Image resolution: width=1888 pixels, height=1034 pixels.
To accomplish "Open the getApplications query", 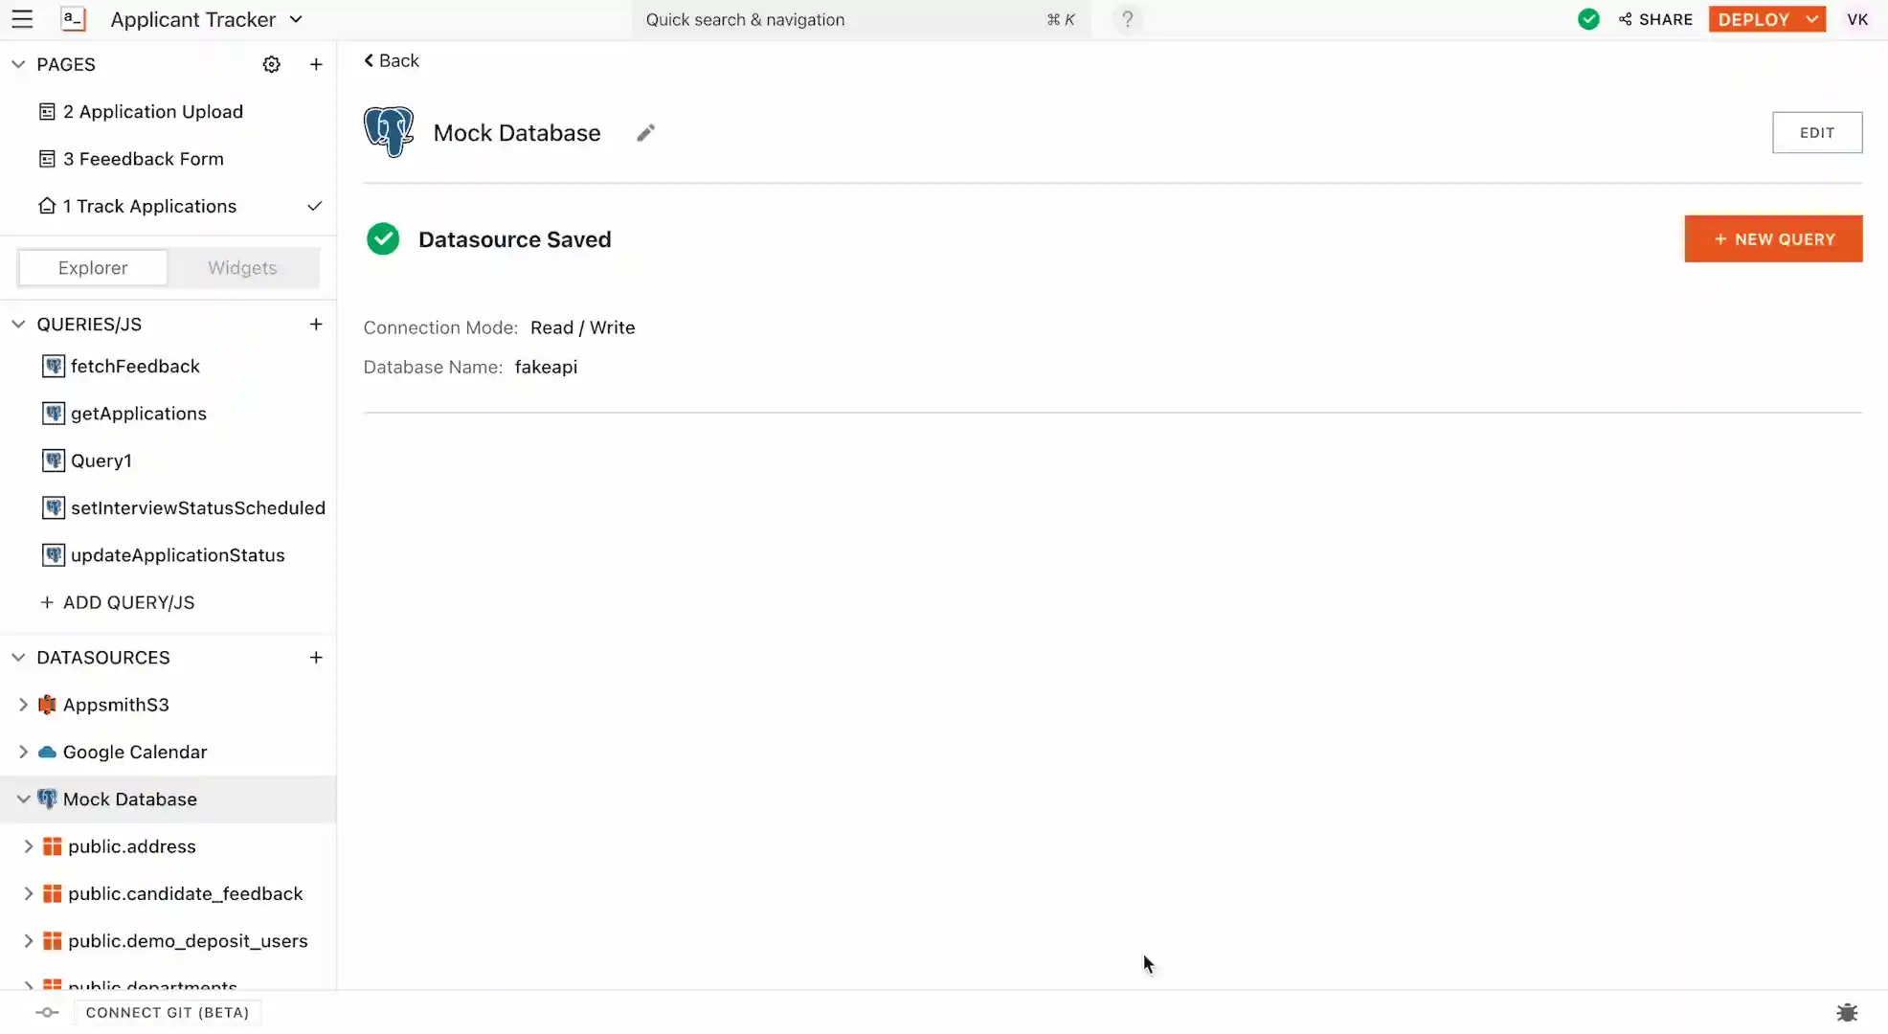I will click(x=139, y=414).
